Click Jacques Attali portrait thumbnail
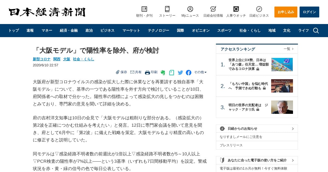This screenshot has width=328, height=172. 282,107
